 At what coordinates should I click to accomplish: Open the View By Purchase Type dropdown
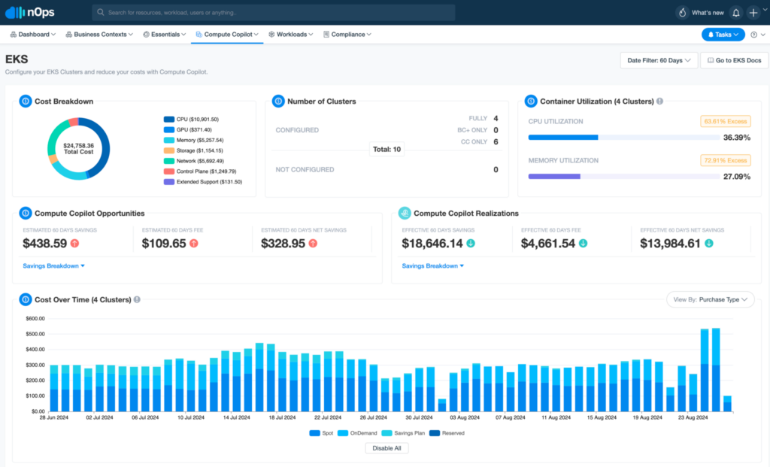click(x=710, y=299)
